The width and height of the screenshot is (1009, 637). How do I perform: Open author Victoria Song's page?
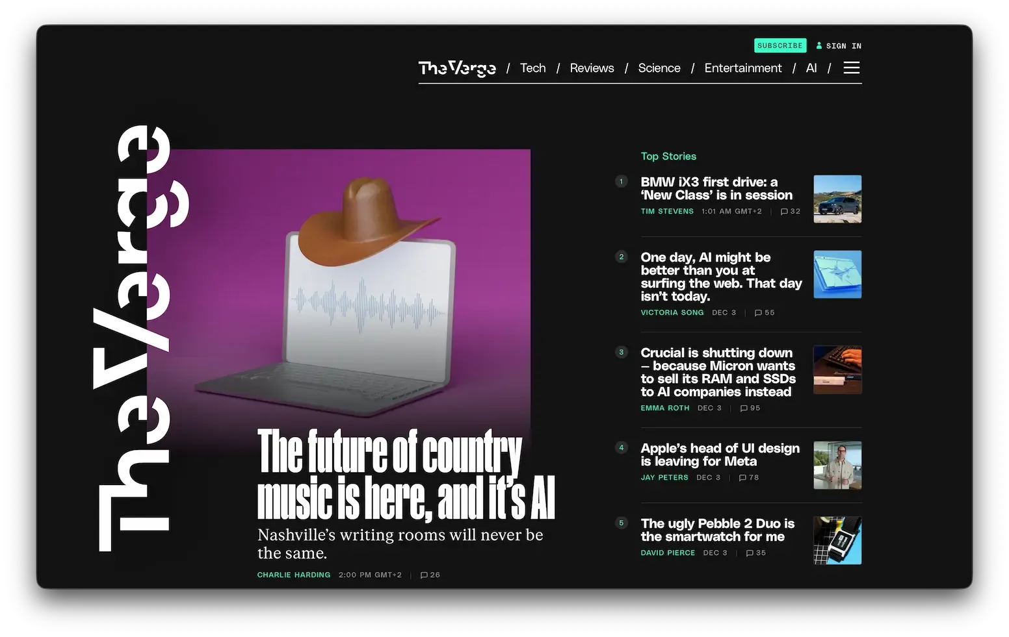coord(672,313)
